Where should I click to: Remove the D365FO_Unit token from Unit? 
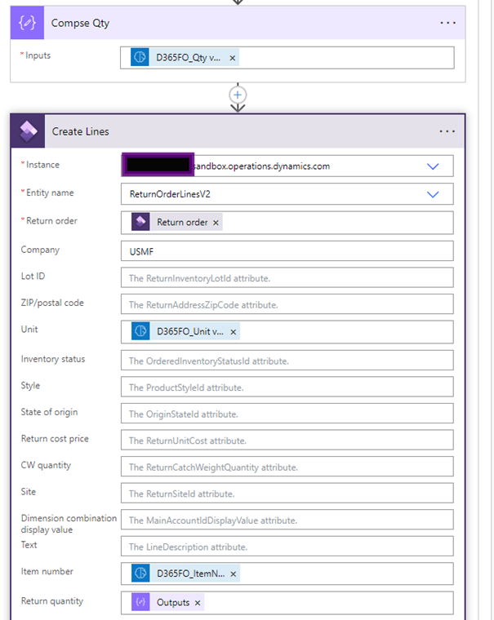[233, 332]
